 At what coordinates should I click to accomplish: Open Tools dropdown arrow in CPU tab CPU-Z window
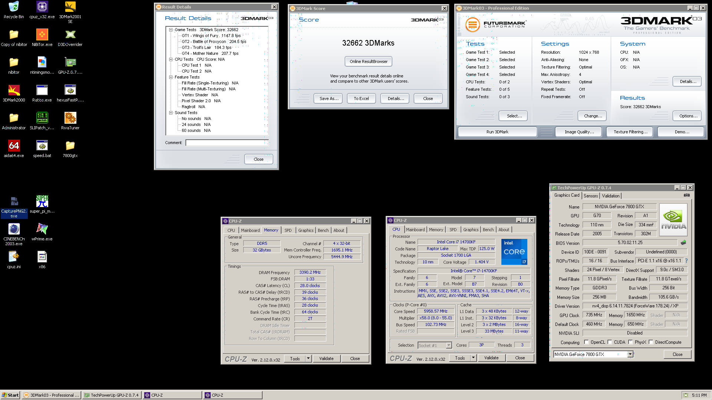[x=473, y=358]
